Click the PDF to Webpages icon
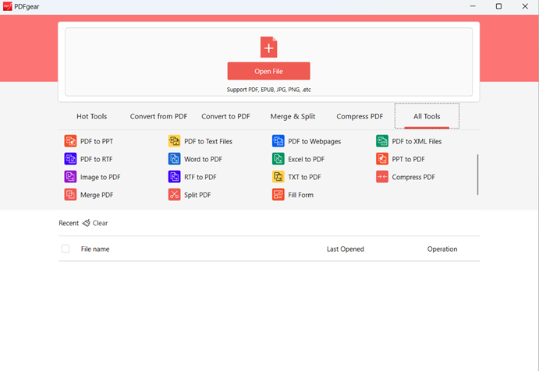Screen dimensions: 539x371 [x=278, y=141]
